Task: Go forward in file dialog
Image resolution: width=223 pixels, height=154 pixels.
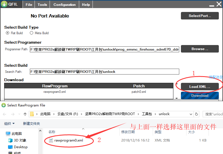Action: coord(13,114)
